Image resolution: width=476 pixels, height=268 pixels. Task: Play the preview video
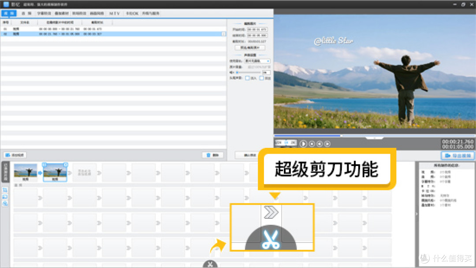[x=303, y=144]
